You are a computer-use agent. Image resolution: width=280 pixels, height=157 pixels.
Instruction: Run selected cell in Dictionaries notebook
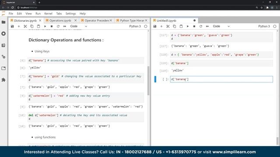pos(45,26)
